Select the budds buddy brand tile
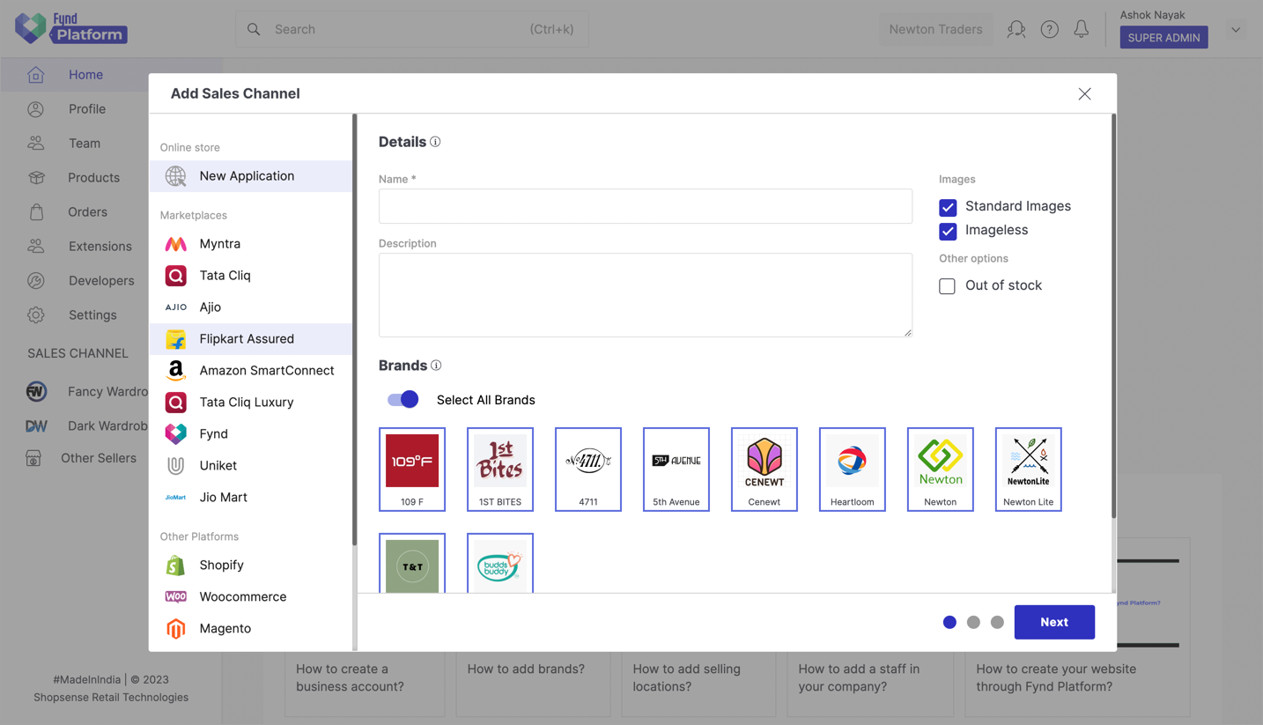Image resolution: width=1263 pixels, height=725 pixels. (500, 563)
